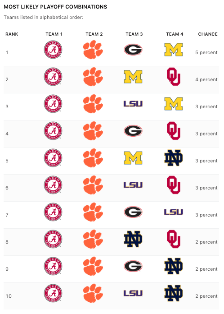Select the LSU logo in rank 6 row
This screenshot has width=224, height=314.
click(133, 185)
